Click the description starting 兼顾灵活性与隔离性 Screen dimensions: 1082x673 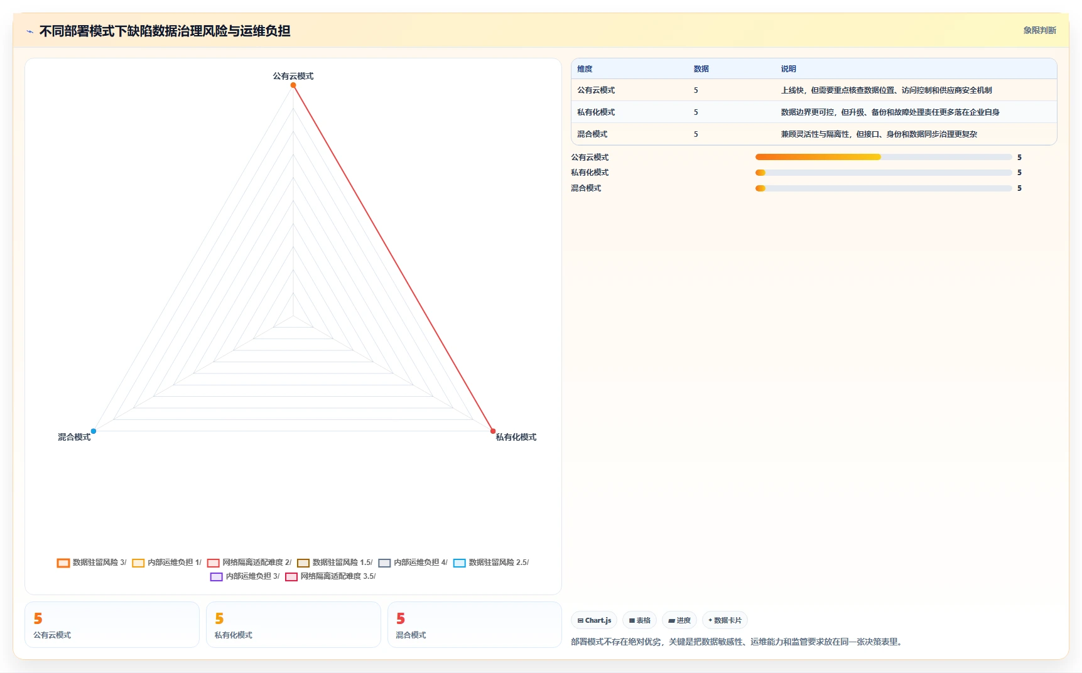879,134
